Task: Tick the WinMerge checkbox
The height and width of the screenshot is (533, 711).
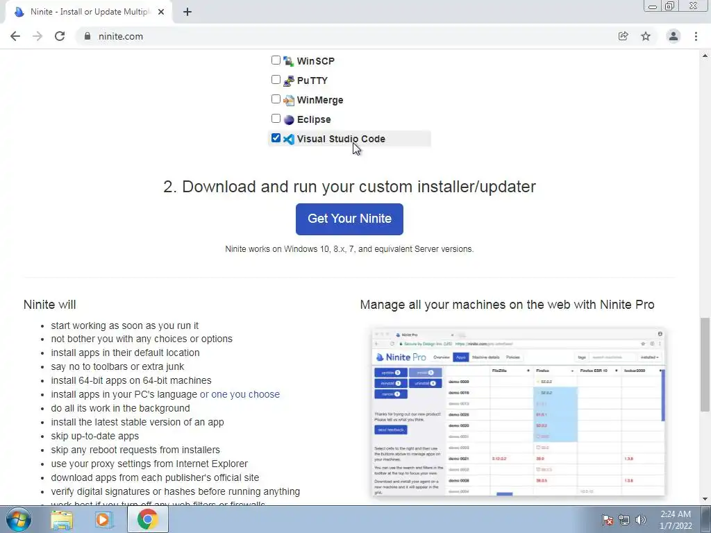Action: 276,99
